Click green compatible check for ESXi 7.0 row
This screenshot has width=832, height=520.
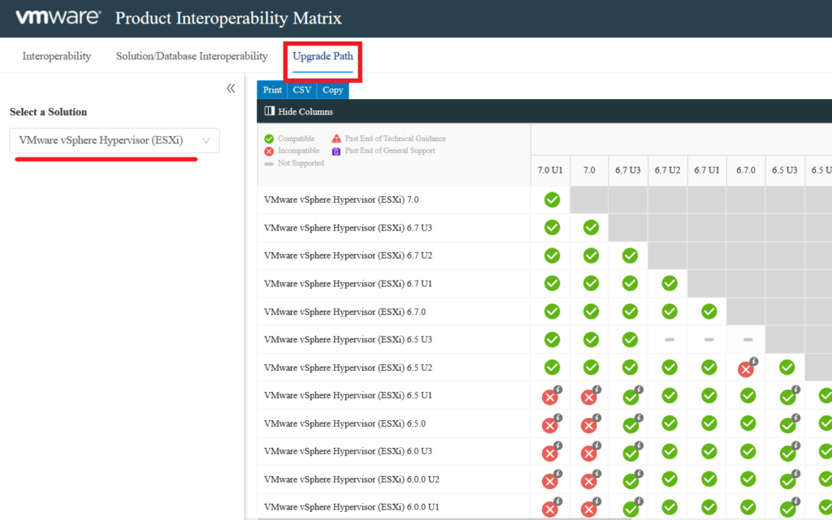[x=552, y=200]
